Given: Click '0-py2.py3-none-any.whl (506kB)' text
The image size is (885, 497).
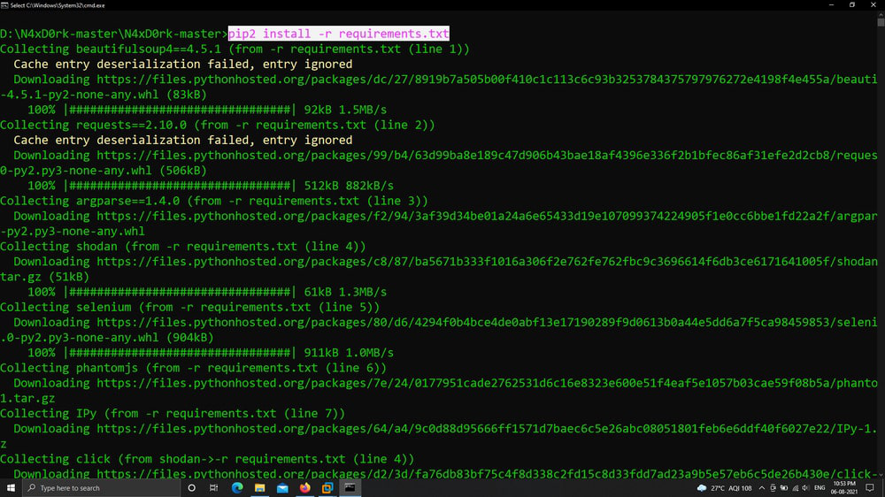Looking at the screenshot, I should point(104,171).
